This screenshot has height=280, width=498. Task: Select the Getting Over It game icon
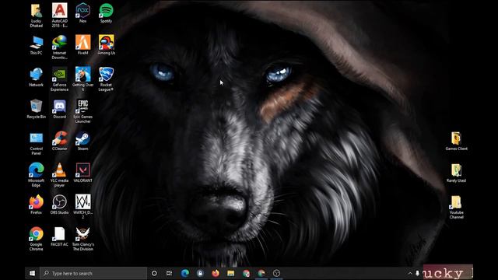click(x=83, y=79)
